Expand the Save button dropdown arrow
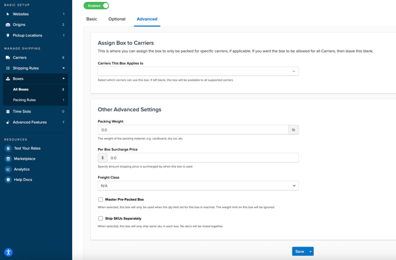This screenshot has height=260, width=396. click(310, 251)
